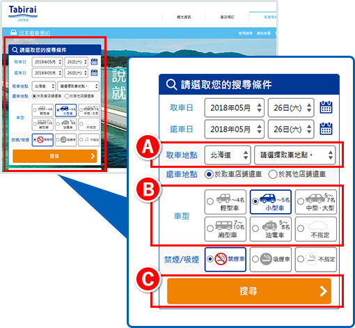Click the Tabirai Japan logo
This screenshot has width=355, height=328.
tap(23, 14)
